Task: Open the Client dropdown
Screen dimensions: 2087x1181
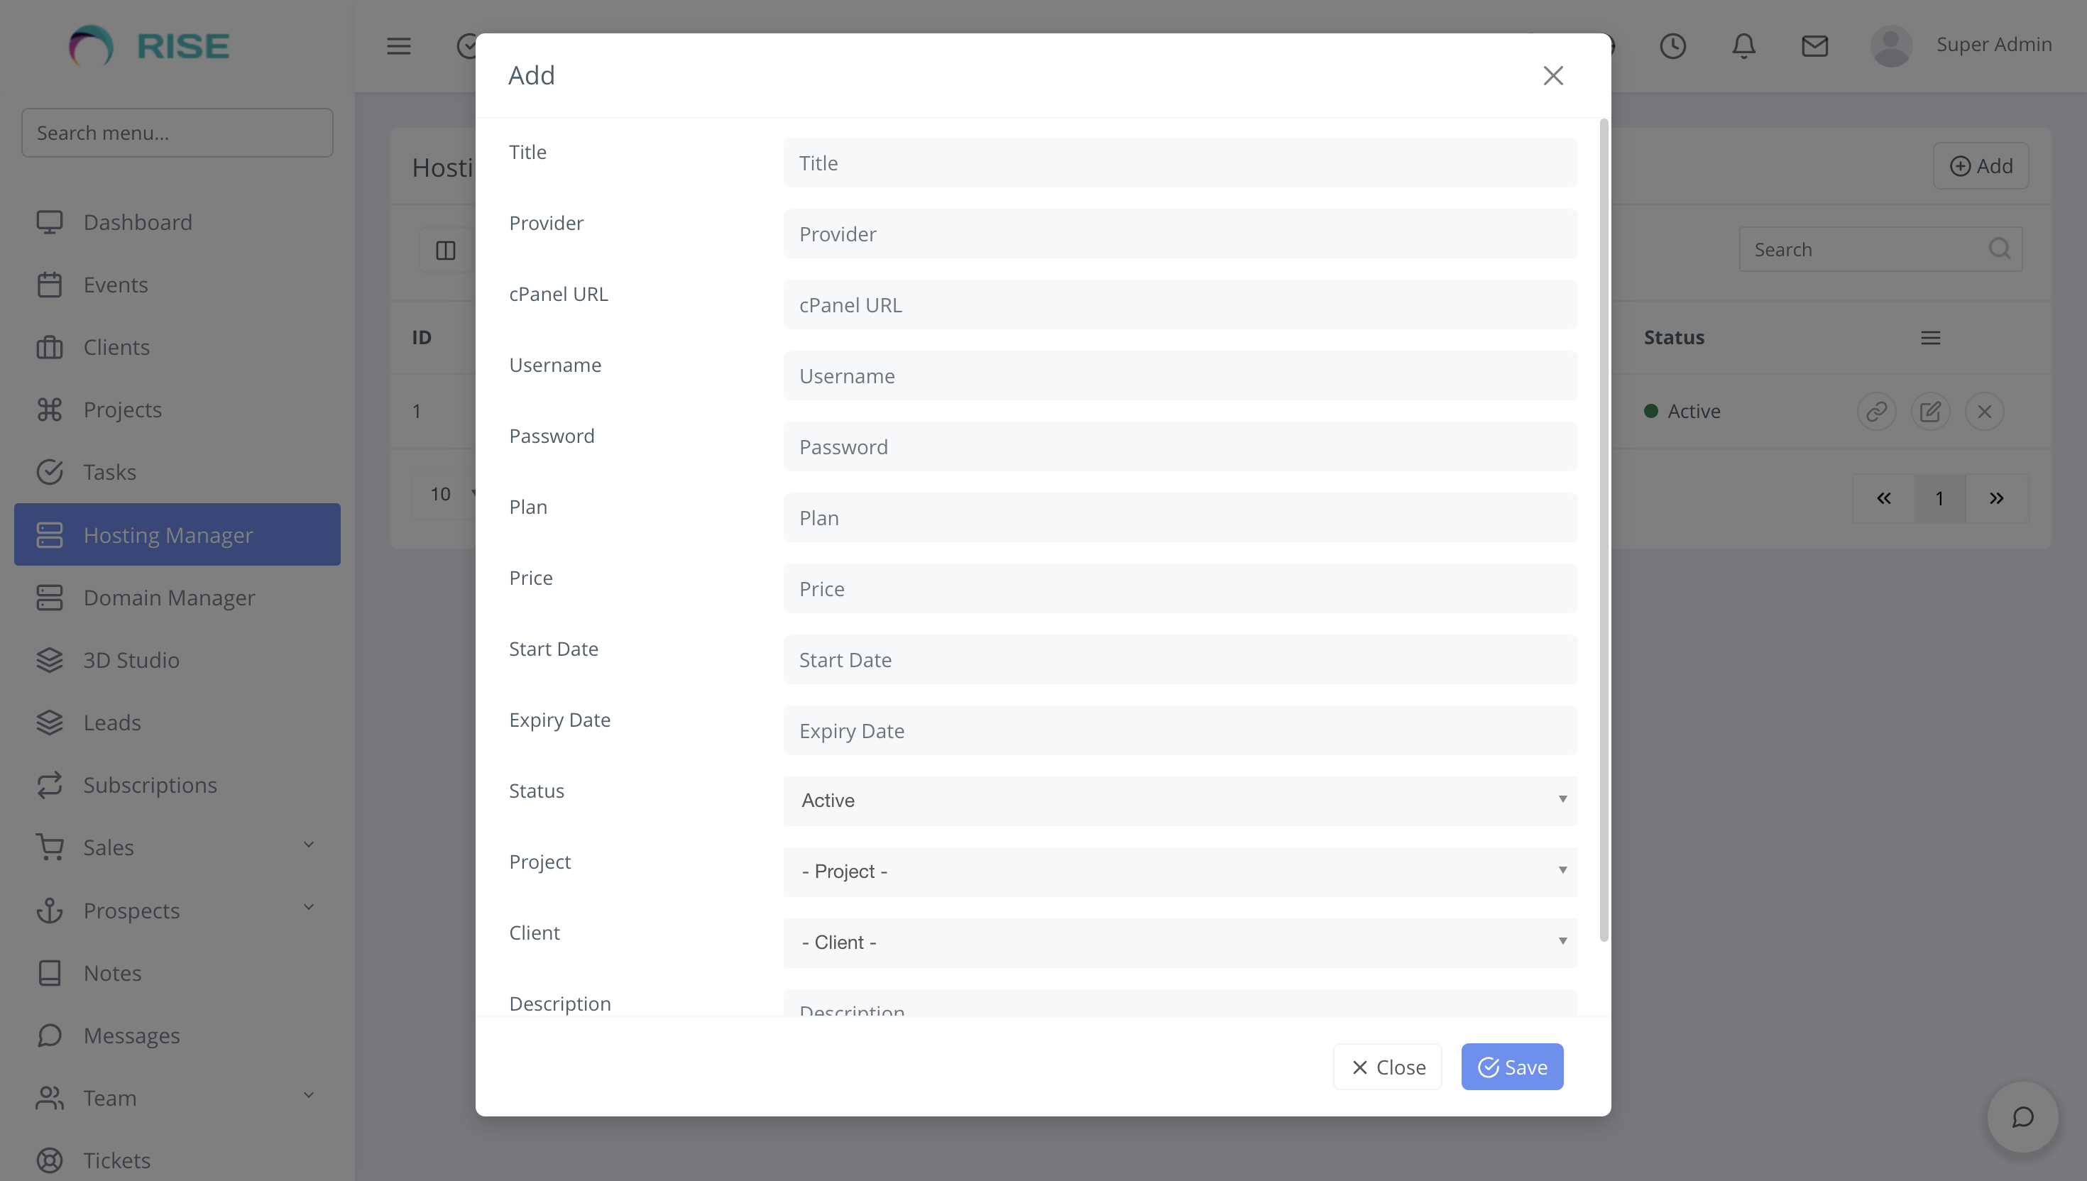Action: click(1179, 942)
